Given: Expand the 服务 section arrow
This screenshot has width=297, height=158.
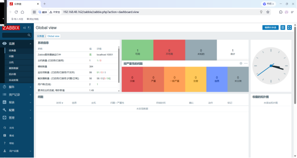Looking at the screenshot, I should coord(30,87).
